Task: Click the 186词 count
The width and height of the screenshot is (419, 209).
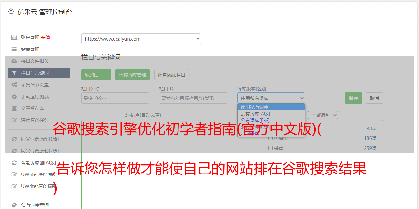Action: (x=370, y=138)
